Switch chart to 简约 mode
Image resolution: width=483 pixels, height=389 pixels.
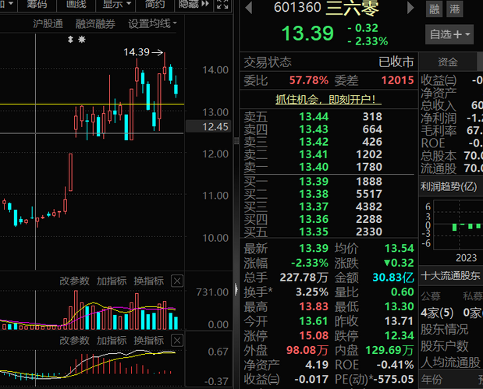tap(154, 5)
